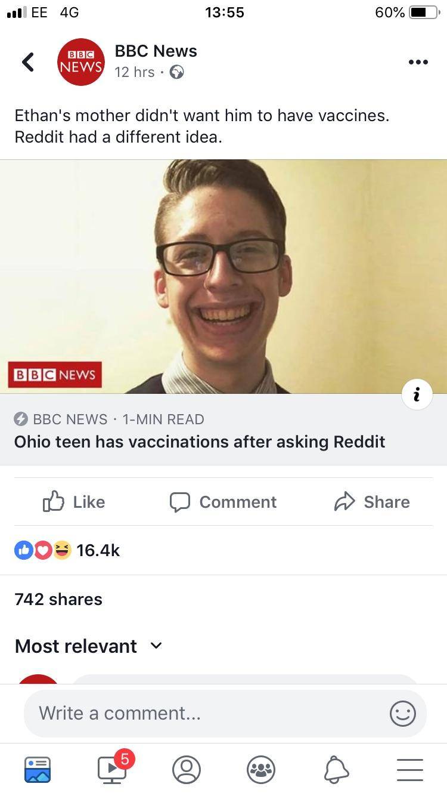
Task: Open the hamburger menu tab
Action: coord(409,769)
